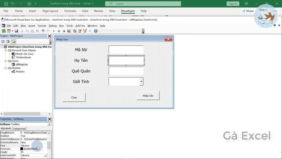Select the Enabled property row
This screenshot has width=282, height=159.
(x=24, y=136)
